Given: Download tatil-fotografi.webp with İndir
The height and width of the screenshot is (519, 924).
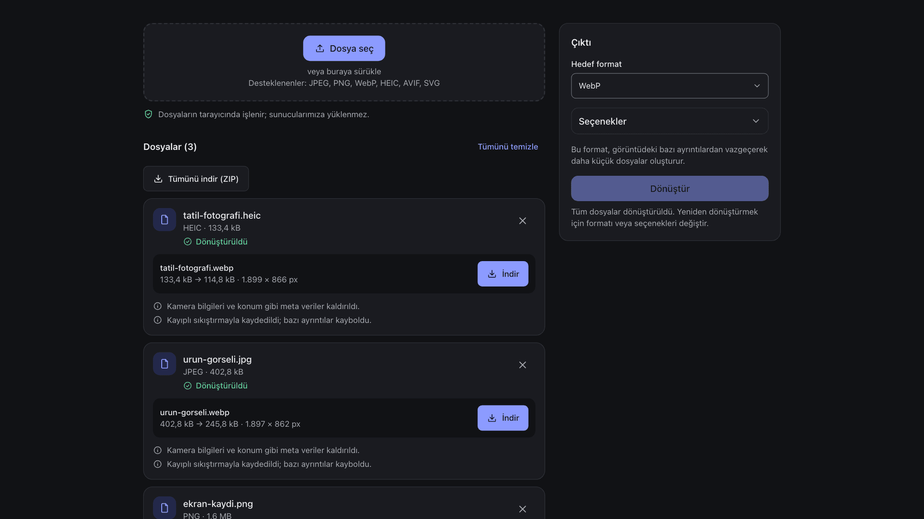Looking at the screenshot, I should (503, 274).
